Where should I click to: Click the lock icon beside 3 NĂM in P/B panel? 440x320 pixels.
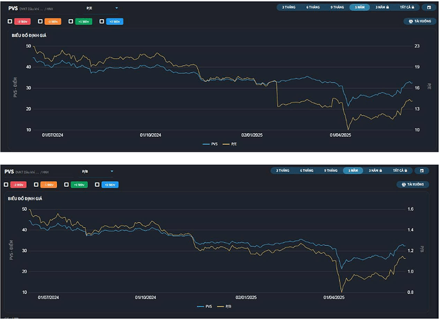[380, 170]
